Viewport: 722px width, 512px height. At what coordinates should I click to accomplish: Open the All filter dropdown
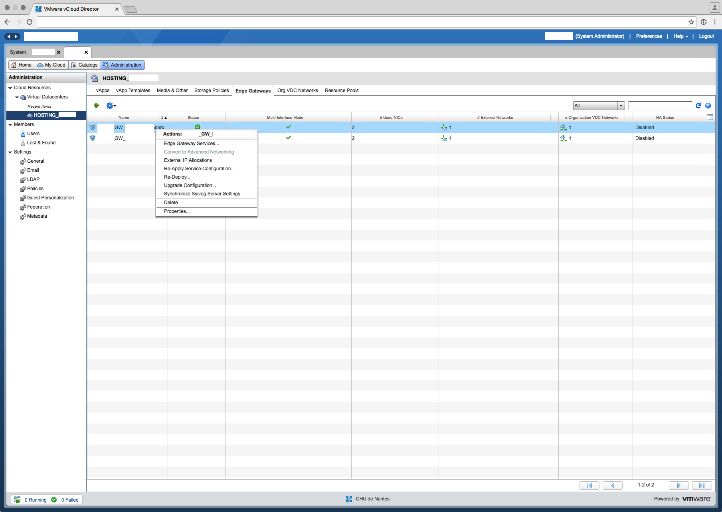pos(598,106)
